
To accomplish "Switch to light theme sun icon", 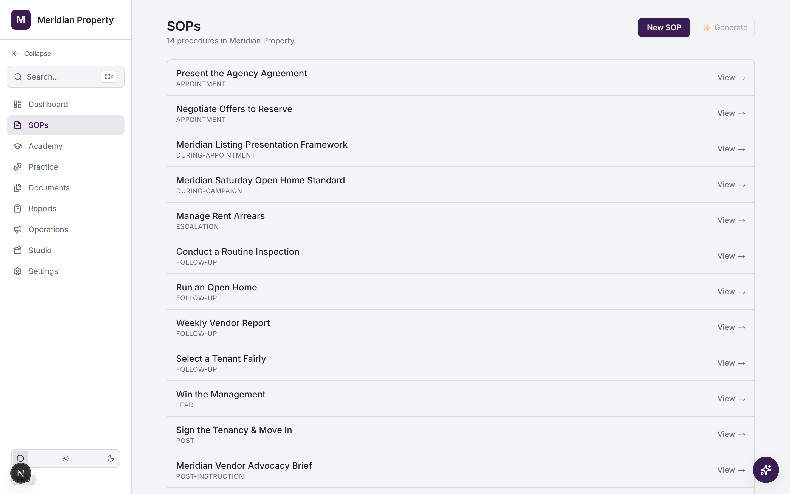I will pos(66,458).
